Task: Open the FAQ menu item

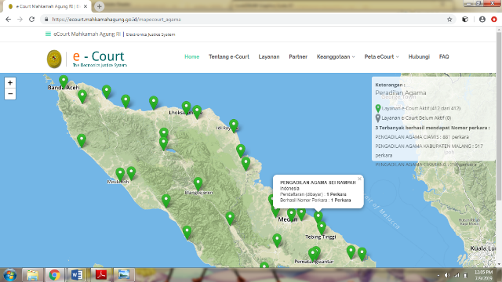Action: 444,56
